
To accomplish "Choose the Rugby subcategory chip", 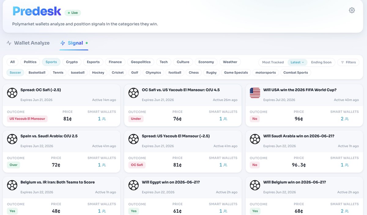I will 211,73.
